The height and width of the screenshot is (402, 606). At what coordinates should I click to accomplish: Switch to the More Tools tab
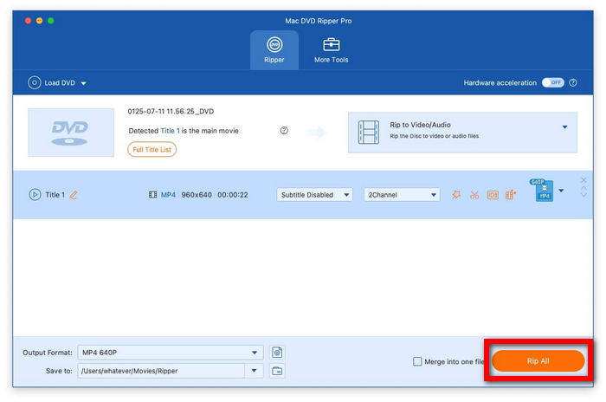point(331,49)
